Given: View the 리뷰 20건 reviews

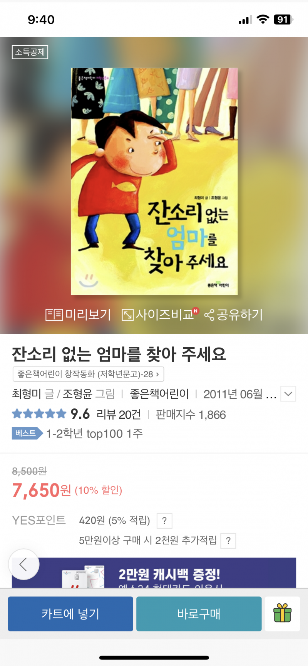Looking at the screenshot, I should (119, 415).
